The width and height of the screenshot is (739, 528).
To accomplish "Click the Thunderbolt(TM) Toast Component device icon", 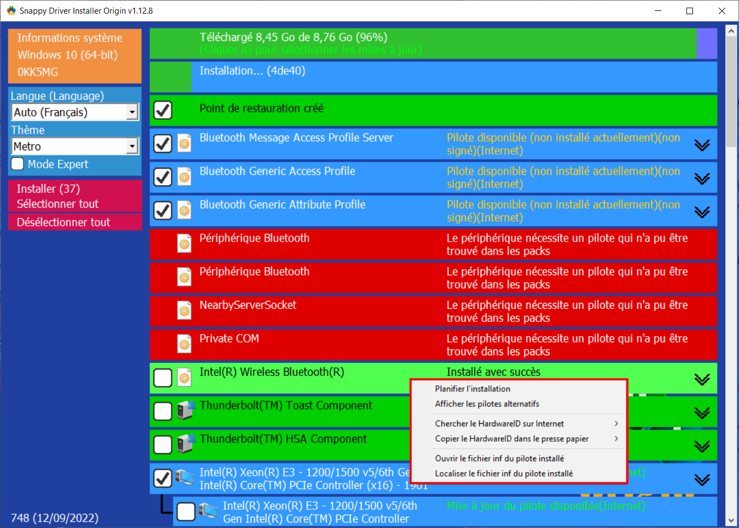I will tap(186, 412).
